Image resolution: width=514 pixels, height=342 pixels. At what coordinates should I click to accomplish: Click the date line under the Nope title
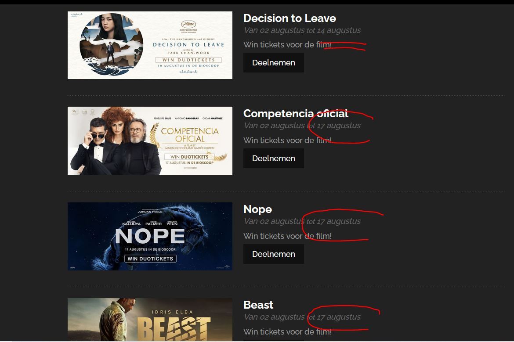pyautogui.click(x=302, y=221)
